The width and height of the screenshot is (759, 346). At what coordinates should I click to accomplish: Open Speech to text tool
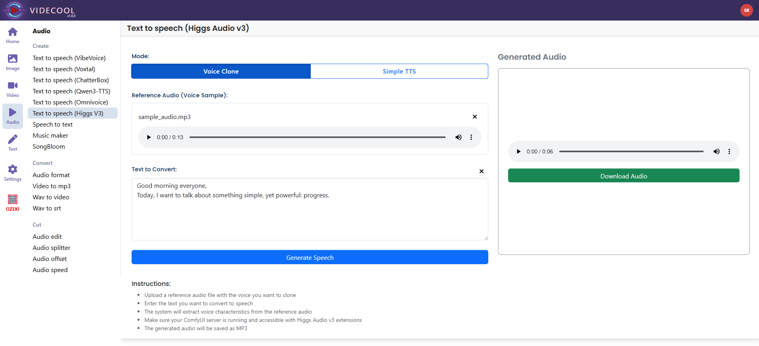[x=53, y=124]
